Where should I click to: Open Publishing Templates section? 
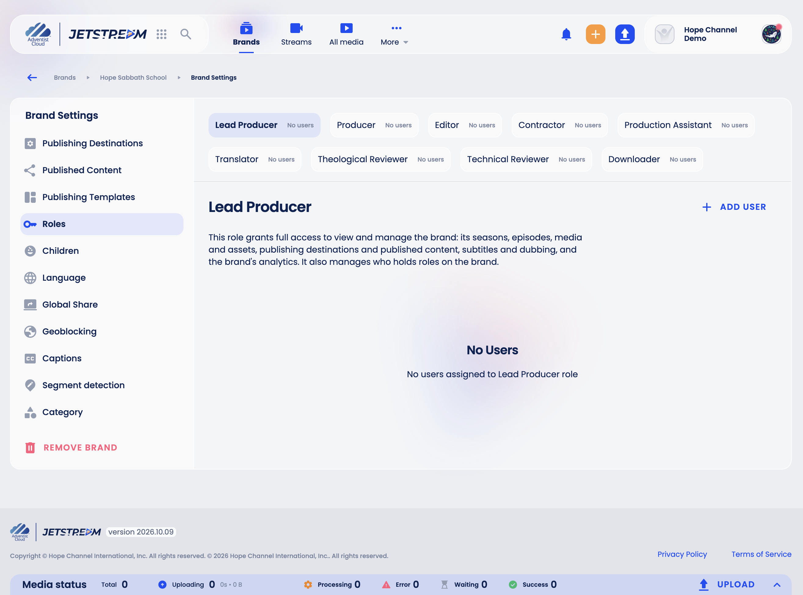[102, 197]
